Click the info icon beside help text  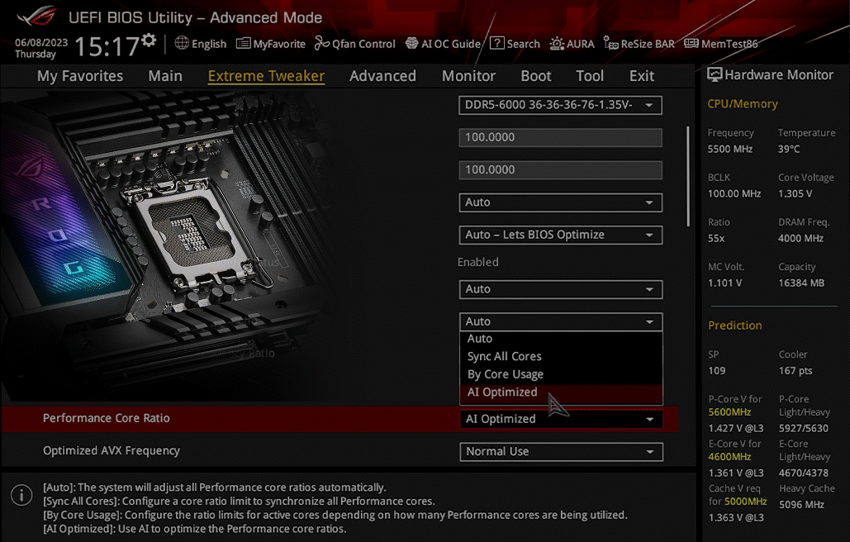click(21, 495)
